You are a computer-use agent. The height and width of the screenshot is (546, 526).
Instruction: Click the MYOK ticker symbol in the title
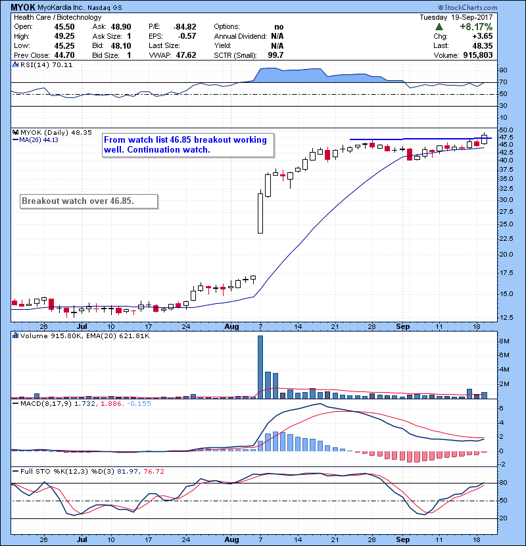pos(22,7)
